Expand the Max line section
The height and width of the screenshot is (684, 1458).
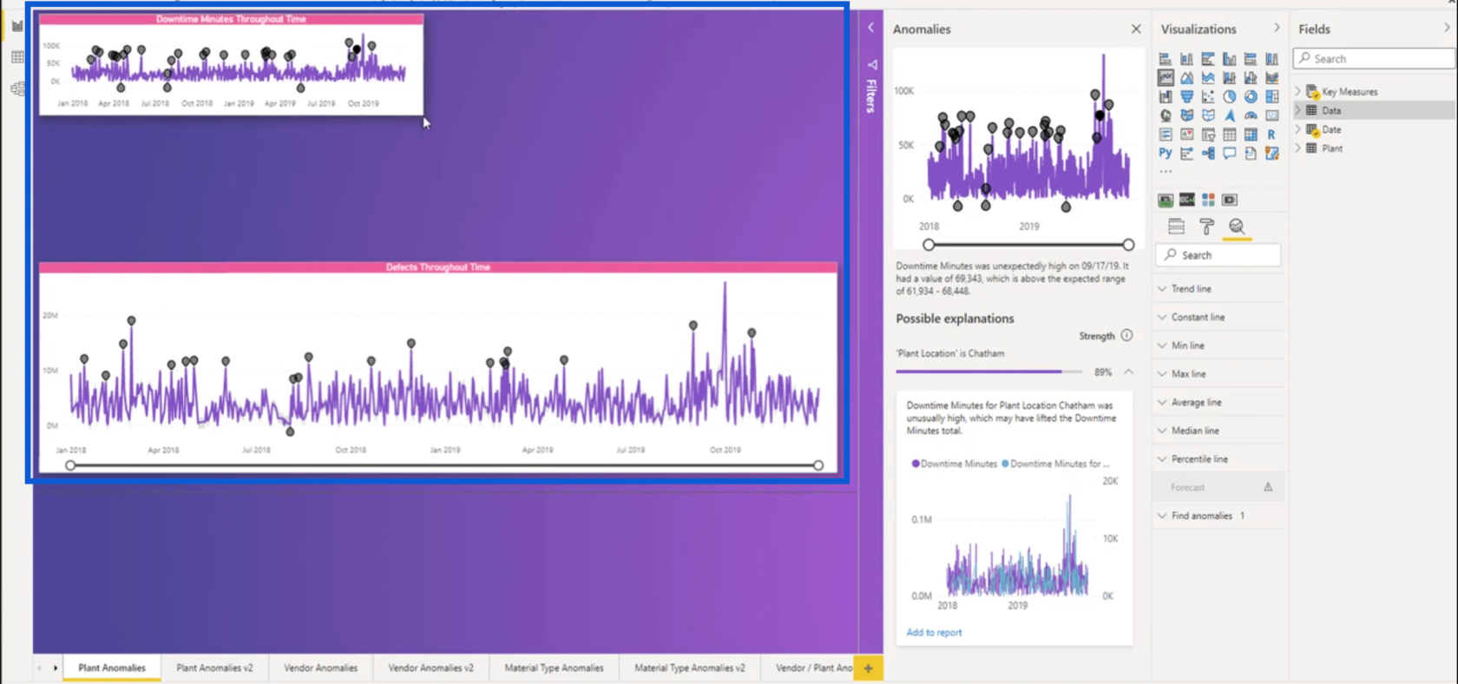(x=1218, y=373)
